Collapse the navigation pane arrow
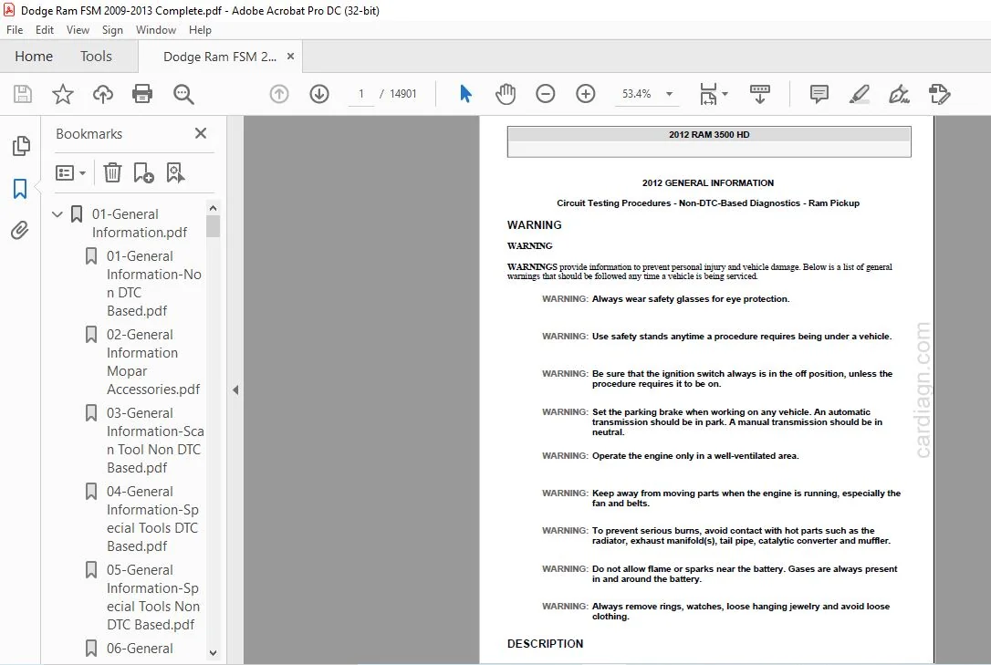Screen dimensions: 991x665 (235, 390)
